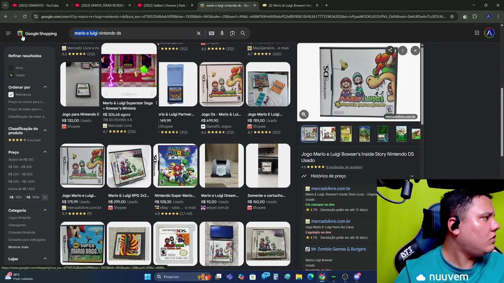Filter by 4 stars or more rating
The height and width of the screenshot is (283, 504).
pos(24,140)
